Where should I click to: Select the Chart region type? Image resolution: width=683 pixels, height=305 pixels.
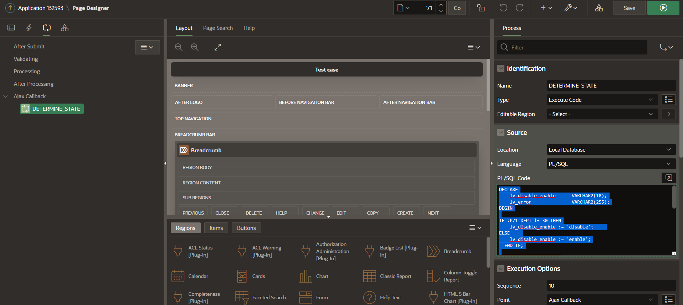(314, 276)
